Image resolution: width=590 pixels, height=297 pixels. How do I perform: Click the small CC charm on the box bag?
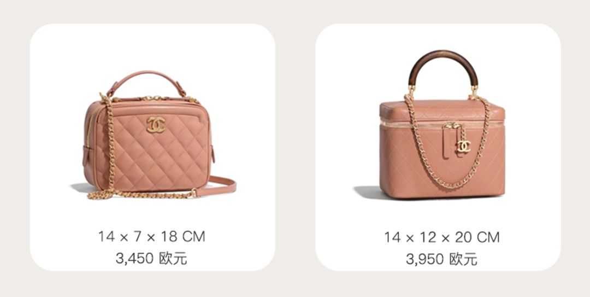click(x=464, y=146)
